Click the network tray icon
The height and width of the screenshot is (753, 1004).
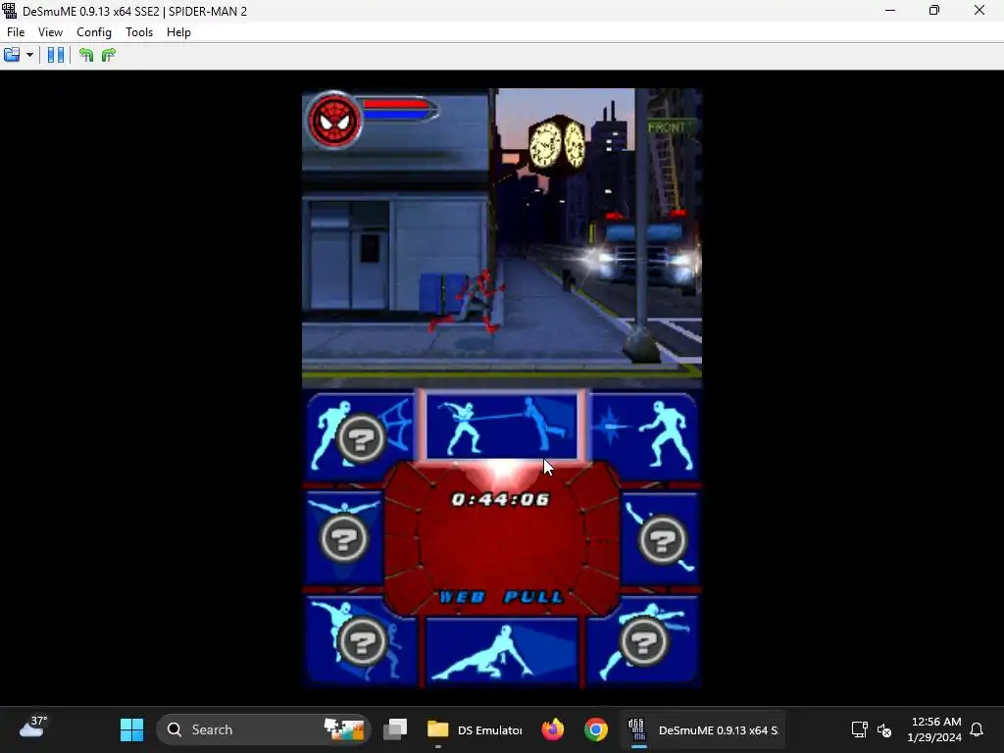(859, 729)
